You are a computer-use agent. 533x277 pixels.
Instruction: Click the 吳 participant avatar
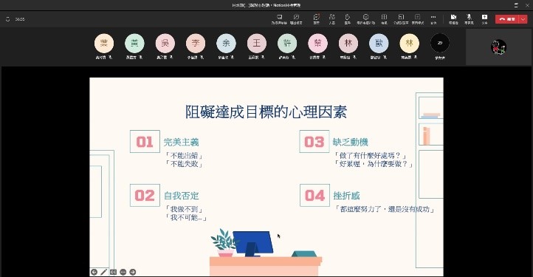click(x=165, y=44)
